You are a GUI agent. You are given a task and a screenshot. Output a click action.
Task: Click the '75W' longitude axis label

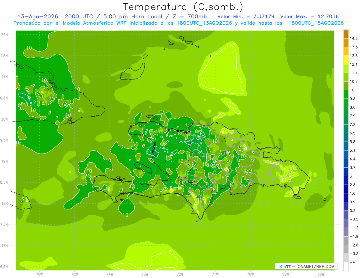pyautogui.click(x=74, y=274)
